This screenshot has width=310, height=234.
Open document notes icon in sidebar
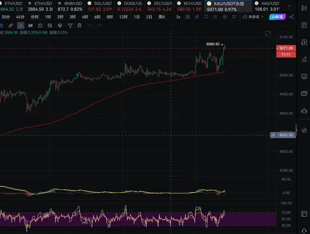[x=304, y=25]
